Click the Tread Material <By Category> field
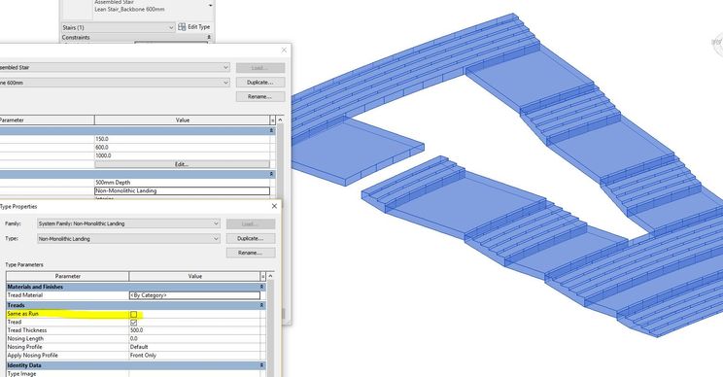Screen dimensions: 723x377 tap(194, 295)
